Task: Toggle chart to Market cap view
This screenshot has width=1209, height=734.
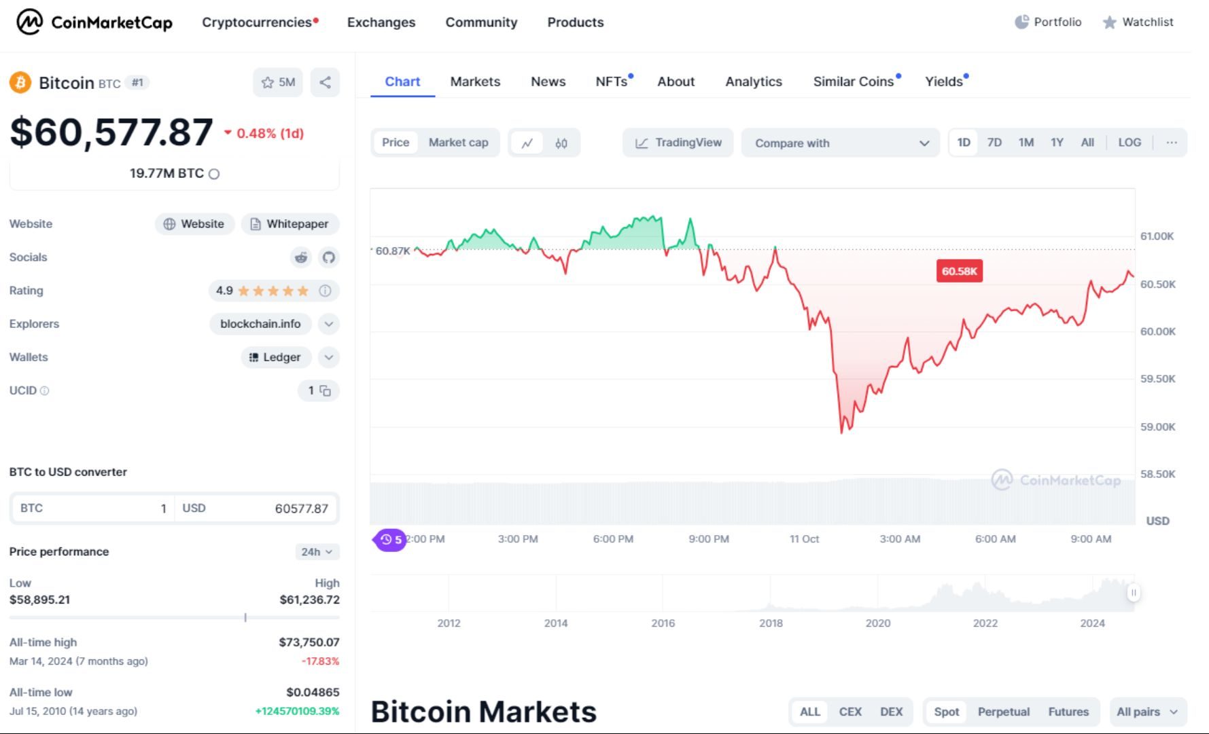Action: coord(458,143)
